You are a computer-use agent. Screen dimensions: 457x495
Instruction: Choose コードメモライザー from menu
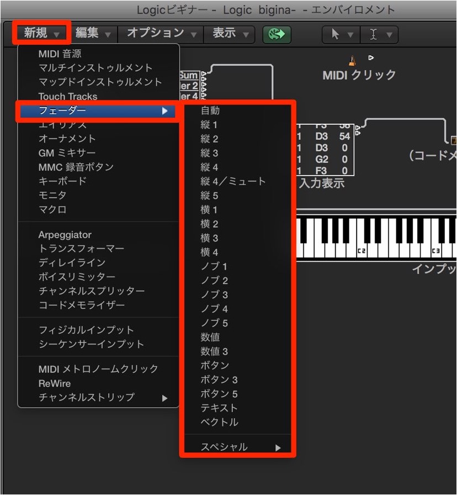tap(98, 306)
